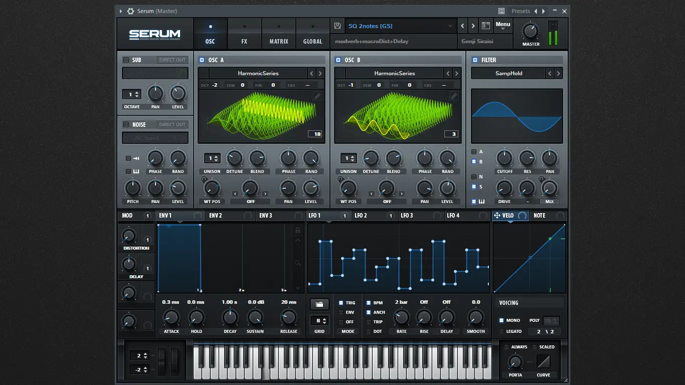Viewport: 685px width, 385px height.
Task: Click the detached-window grid icon in title bar
Action: (x=501, y=11)
